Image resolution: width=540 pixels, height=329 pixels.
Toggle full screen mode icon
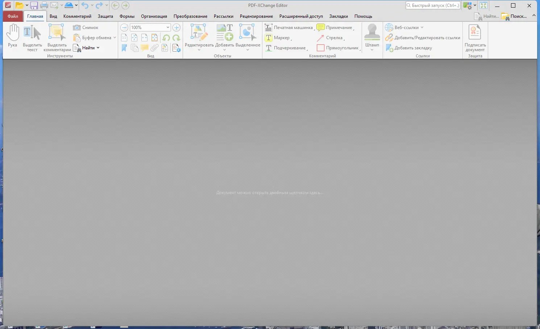[483, 5]
